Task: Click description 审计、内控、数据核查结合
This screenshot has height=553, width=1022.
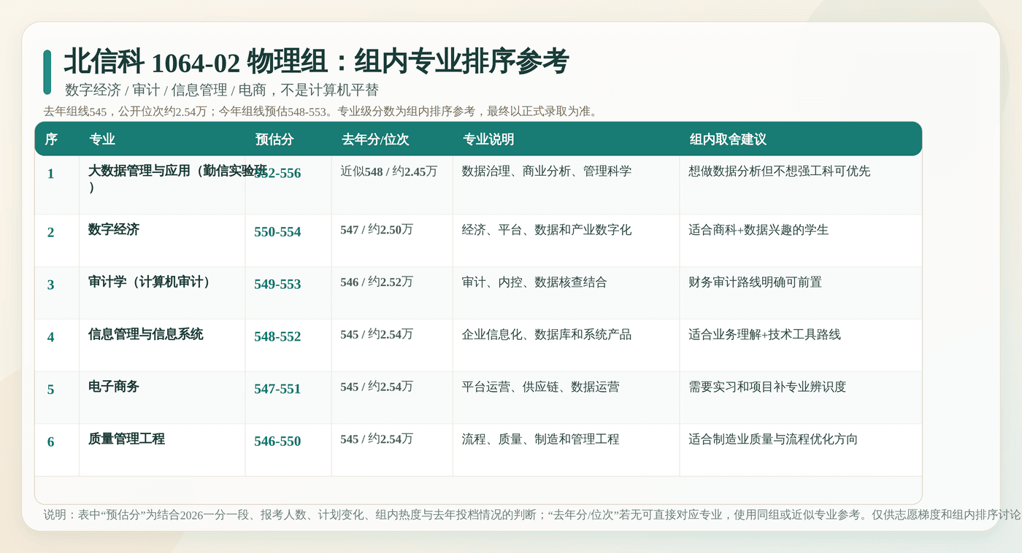Action: tap(534, 282)
